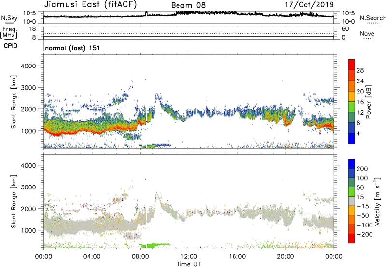The image size is (386, 267).
Task: Click the '12:00' time tick label
Action: coord(189,257)
